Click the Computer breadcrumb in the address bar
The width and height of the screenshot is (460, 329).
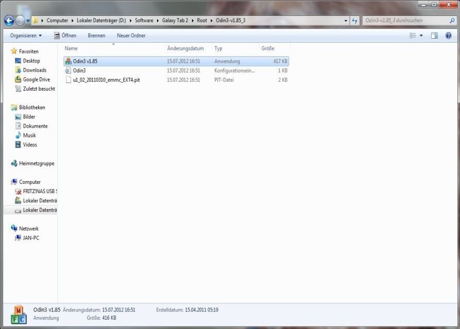coord(57,21)
